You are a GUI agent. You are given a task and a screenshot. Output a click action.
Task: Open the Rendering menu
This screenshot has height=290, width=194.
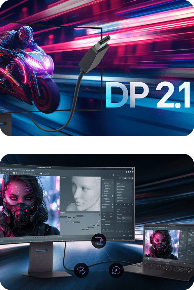tap(16, 170)
